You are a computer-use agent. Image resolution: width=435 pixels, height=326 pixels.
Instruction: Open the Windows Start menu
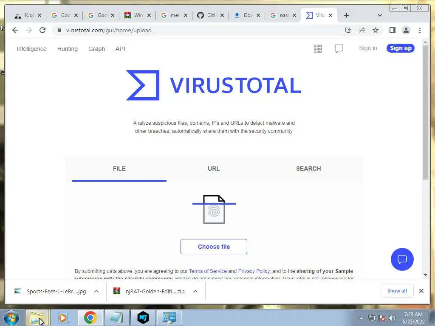click(11, 318)
